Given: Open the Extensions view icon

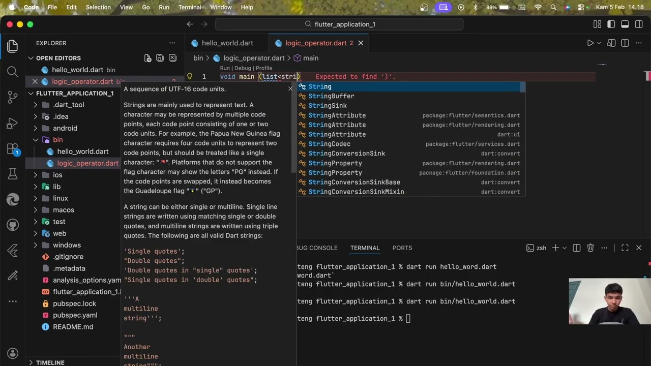Looking at the screenshot, I should point(13,148).
